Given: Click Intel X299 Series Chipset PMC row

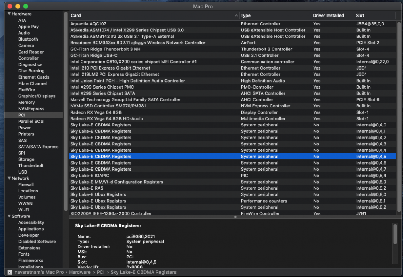Looking at the screenshot, I should click(x=233, y=87).
